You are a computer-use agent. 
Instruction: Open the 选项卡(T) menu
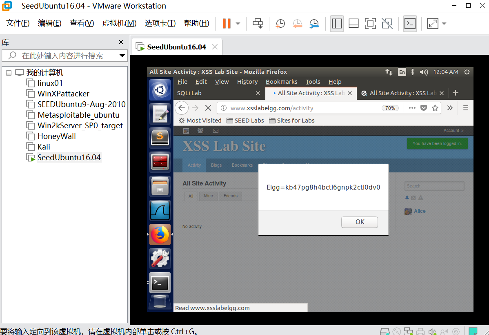point(160,23)
